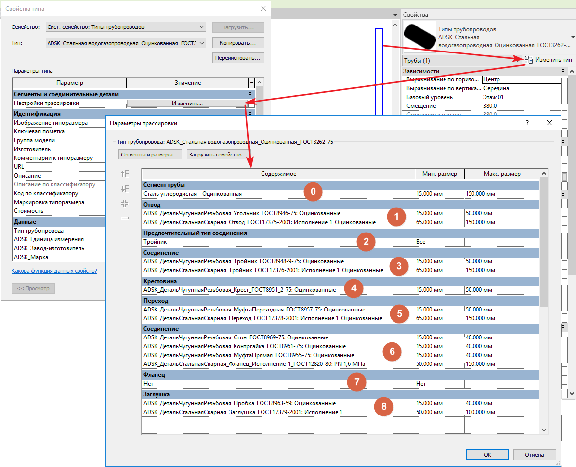Select Переход_ГОСТ17378-2001 row

340,318
